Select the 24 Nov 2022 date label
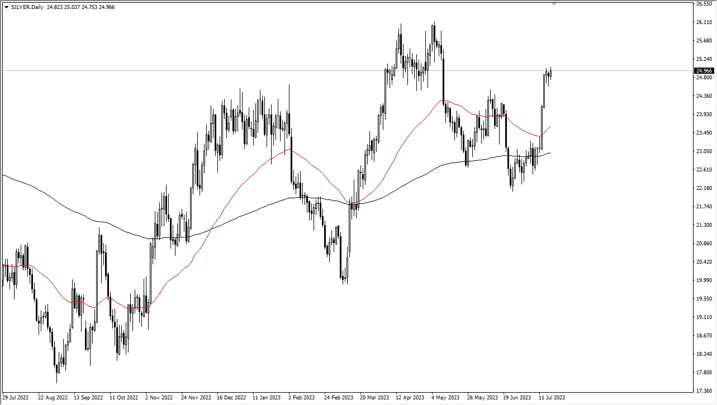717x405 pixels. [x=197, y=398]
